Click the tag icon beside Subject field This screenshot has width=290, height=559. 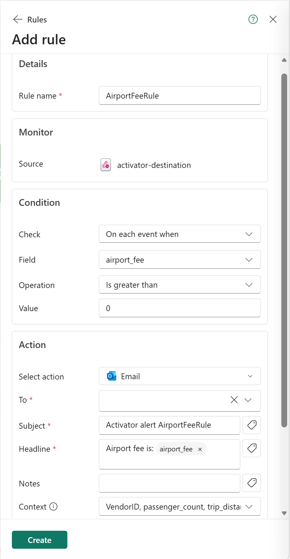(x=252, y=425)
